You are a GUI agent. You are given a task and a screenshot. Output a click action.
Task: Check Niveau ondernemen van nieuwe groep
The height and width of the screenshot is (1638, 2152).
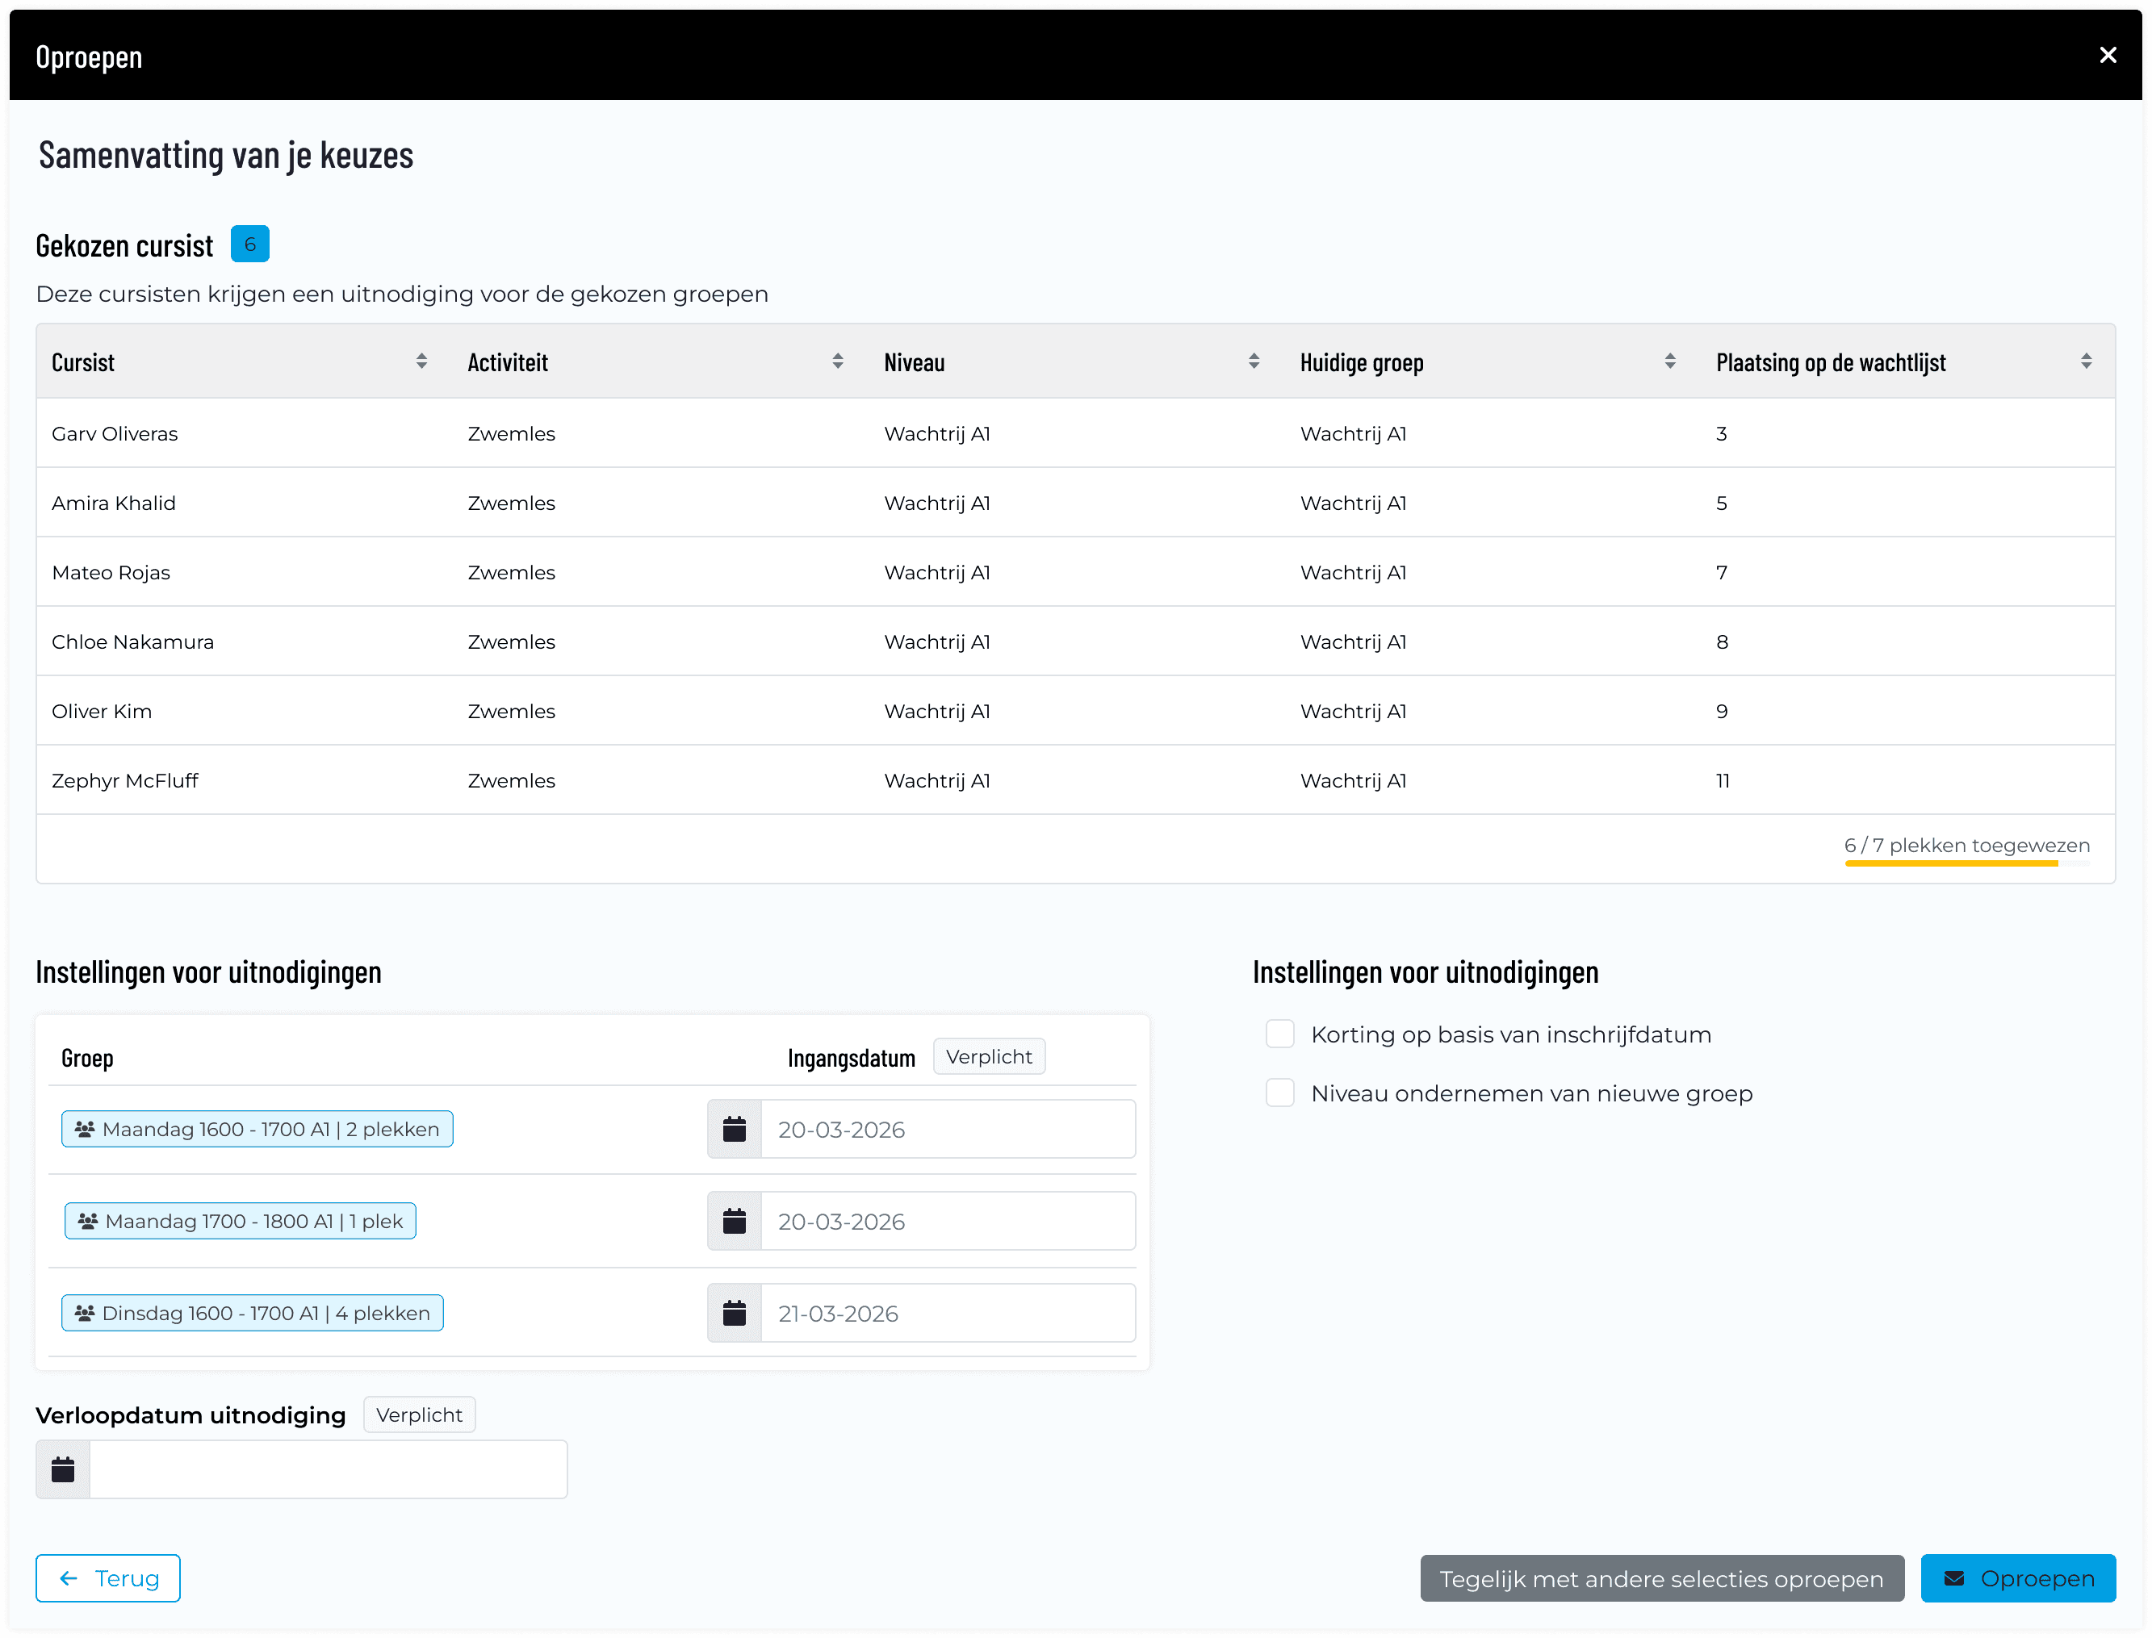tap(1279, 1093)
